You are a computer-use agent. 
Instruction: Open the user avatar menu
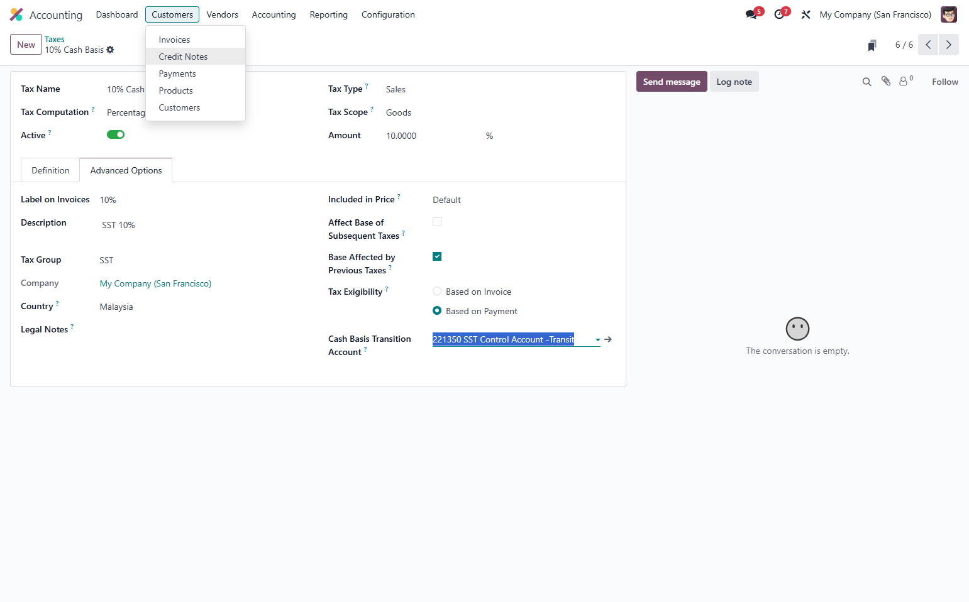[948, 14]
